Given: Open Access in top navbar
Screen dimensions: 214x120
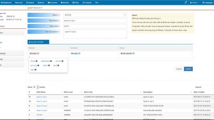Looking at the screenshot, I should click(x=19, y=3).
